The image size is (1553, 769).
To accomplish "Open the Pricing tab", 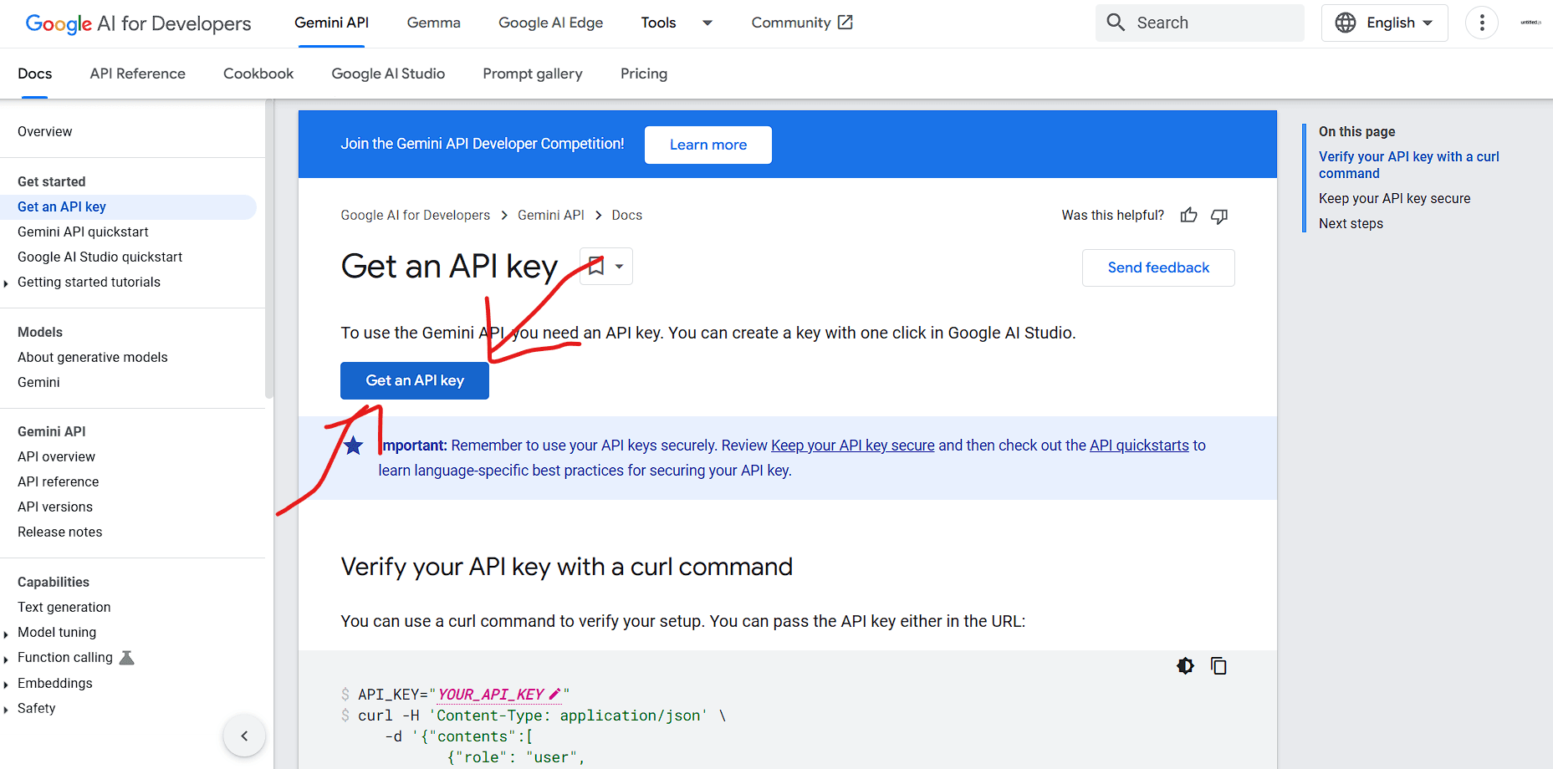I will point(644,74).
